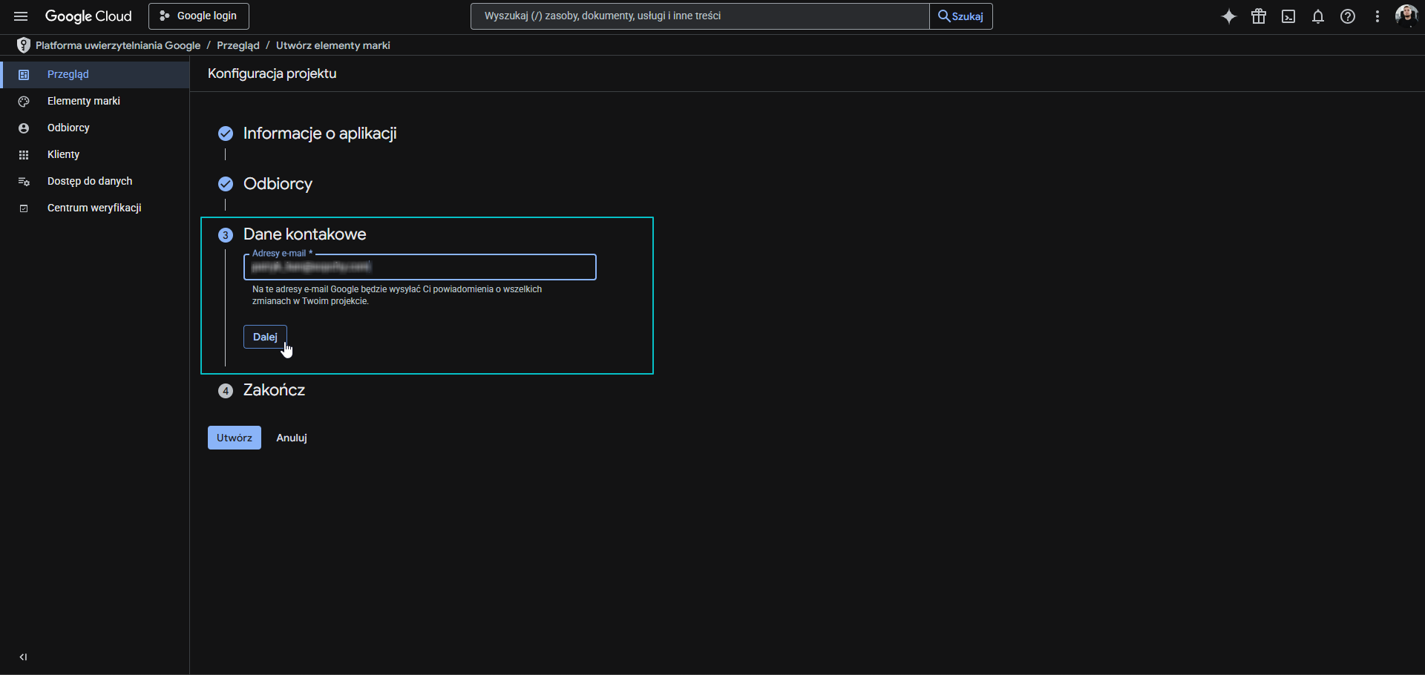Open the Gemini AI assistant sparkle icon
The image size is (1425, 675).
click(x=1228, y=16)
